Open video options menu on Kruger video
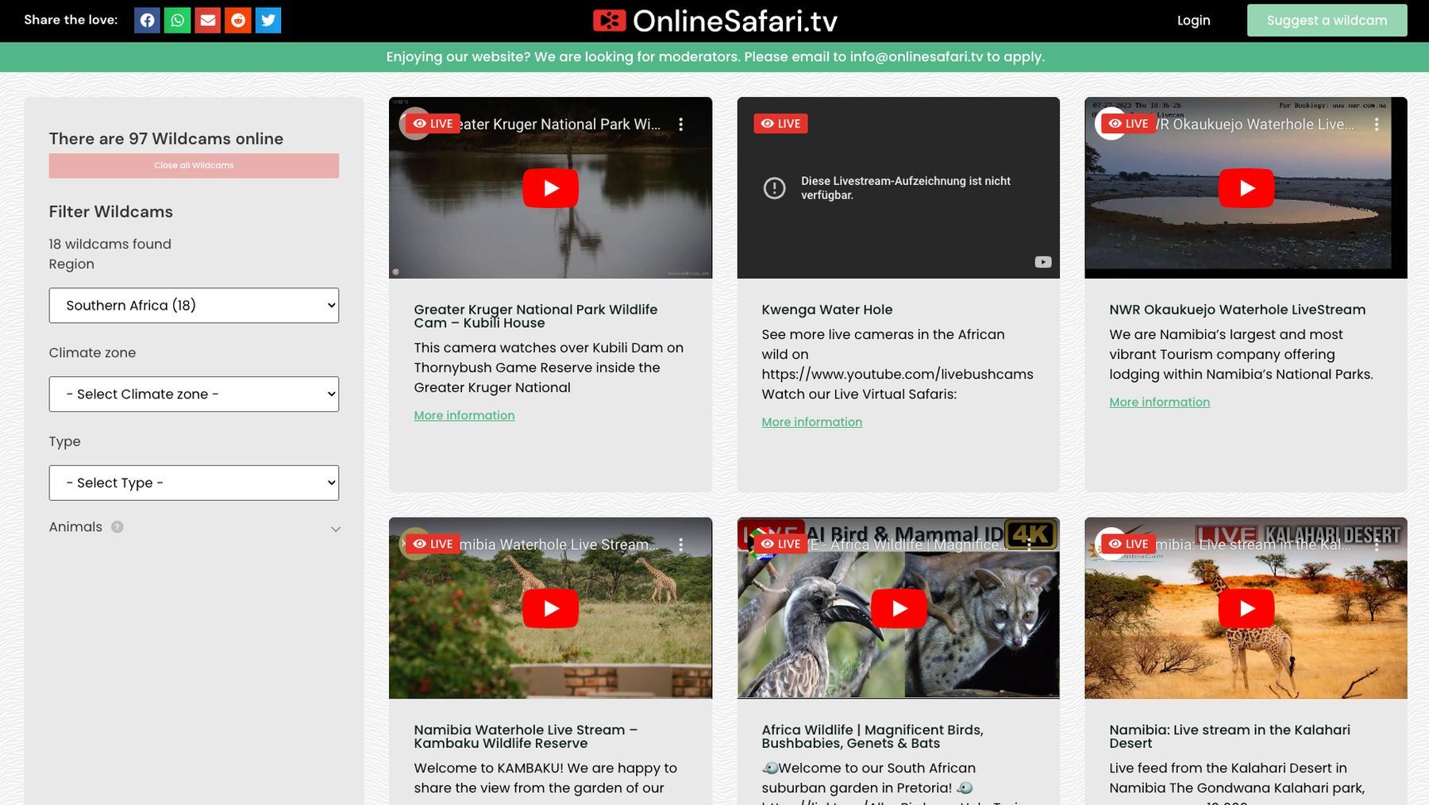The height and width of the screenshot is (805, 1429). (680, 125)
